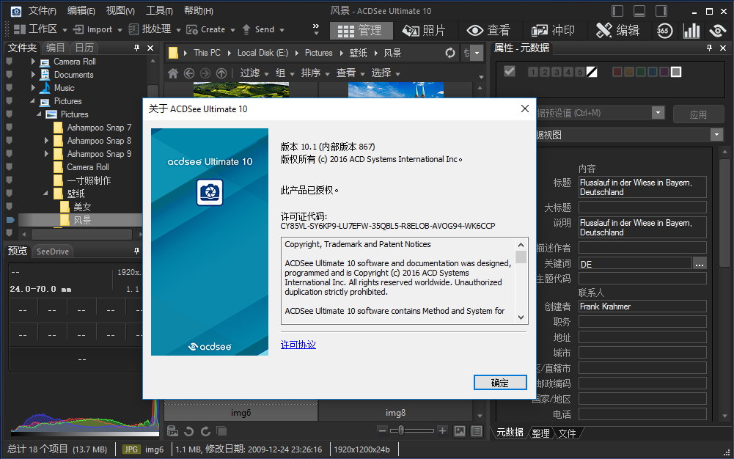Open the 工具 menu

(x=159, y=10)
